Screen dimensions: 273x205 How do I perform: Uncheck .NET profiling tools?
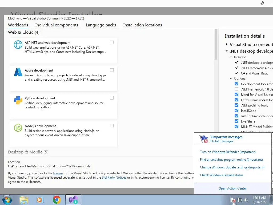tap(236, 105)
